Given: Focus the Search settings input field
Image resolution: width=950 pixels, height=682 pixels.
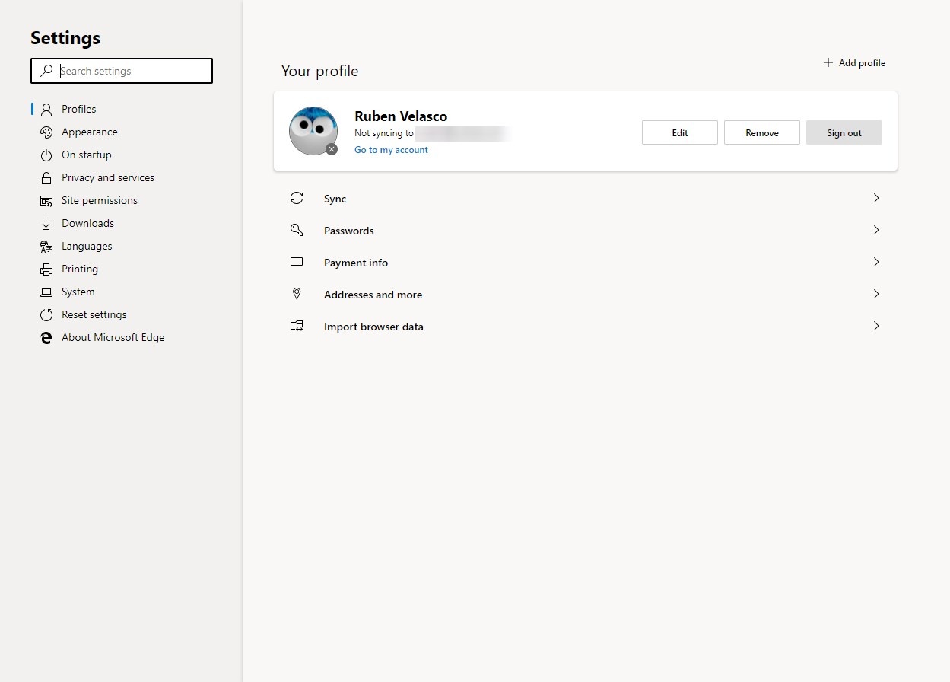Looking at the screenshot, I should pos(129,71).
